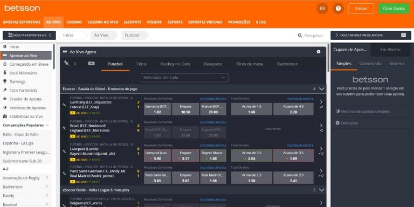414x207 pixels.
Task: Select Acima de 4.5 odds 1.60
Action: point(252,109)
